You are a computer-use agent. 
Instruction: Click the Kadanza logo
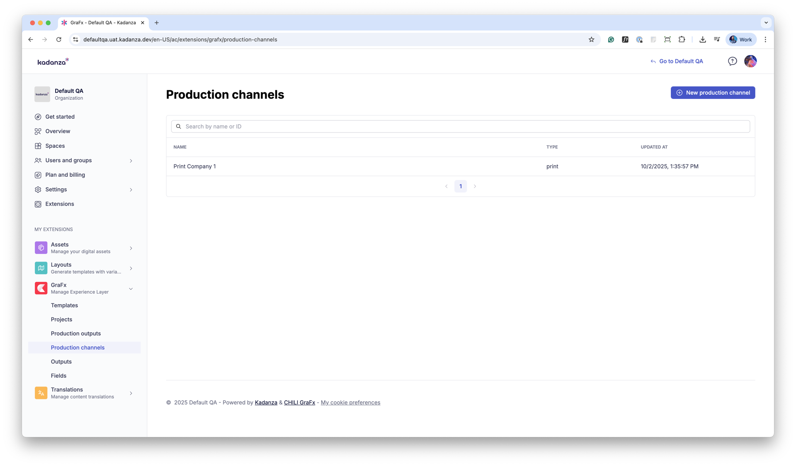click(x=53, y=62)
